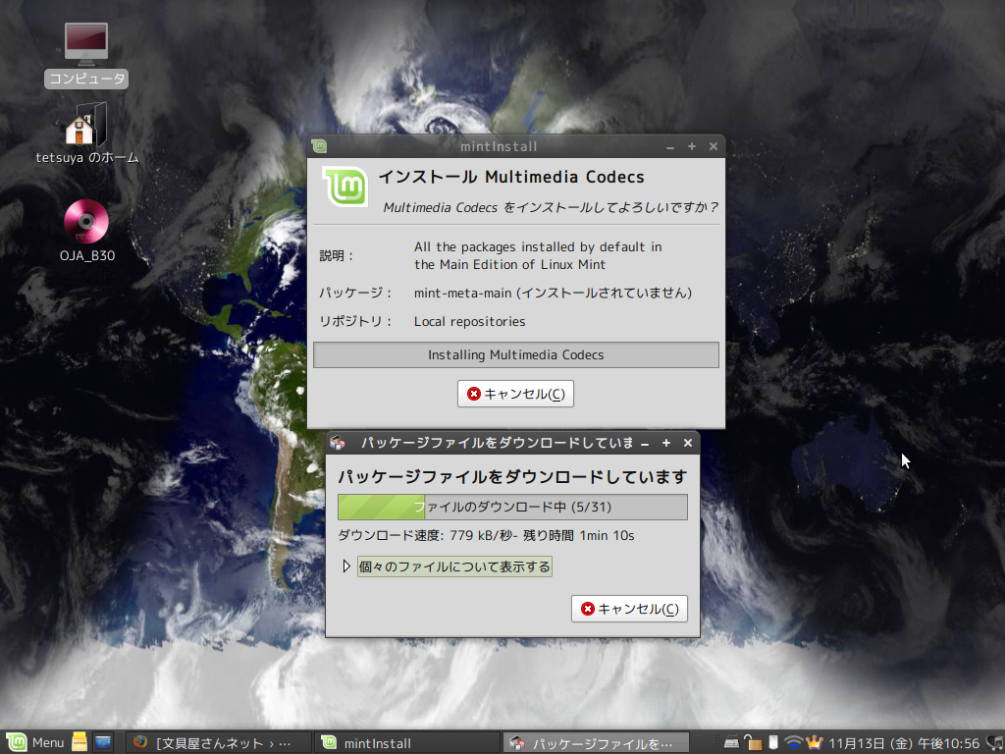Click the white device tray icon
This screenshot has height=754, width=1005.
pyautogui.click(x=773, y=742)
